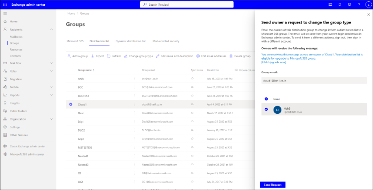Switch to the Mail-enabled security tab

pos(166,41)
